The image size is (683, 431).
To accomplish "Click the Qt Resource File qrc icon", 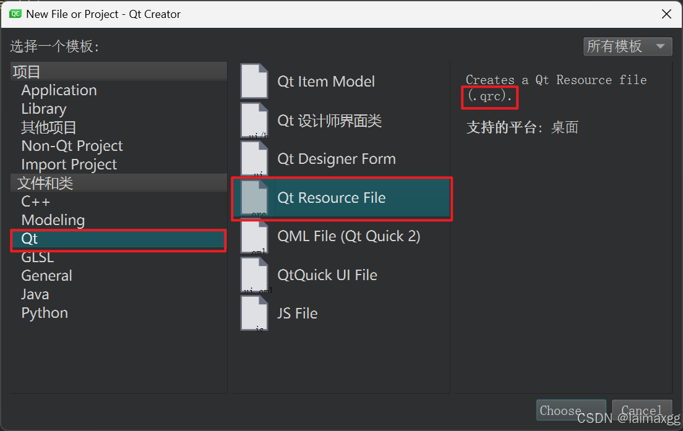I will (x=254, y=198).
